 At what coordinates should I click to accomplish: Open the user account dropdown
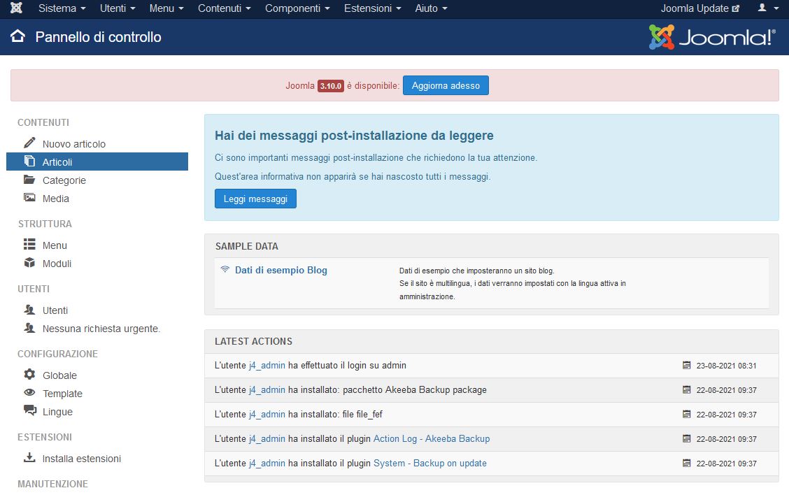click(768, 8)
